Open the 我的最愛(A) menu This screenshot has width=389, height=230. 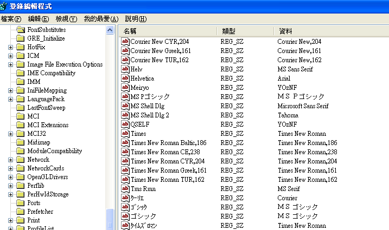click(101, 19)
